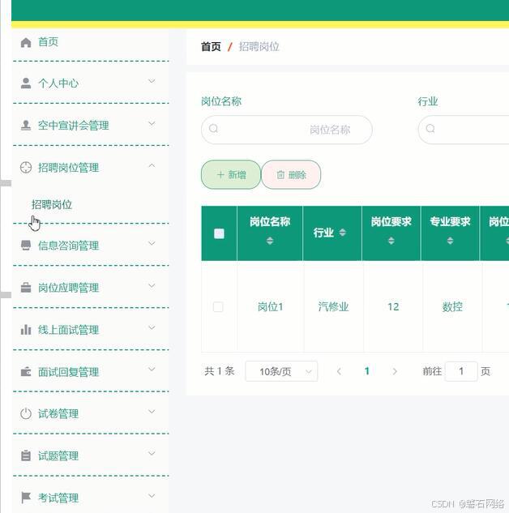Click the bar chart icon beside 线上面试管理
This screenshot has width=509, height=513.
coord(26,330)
